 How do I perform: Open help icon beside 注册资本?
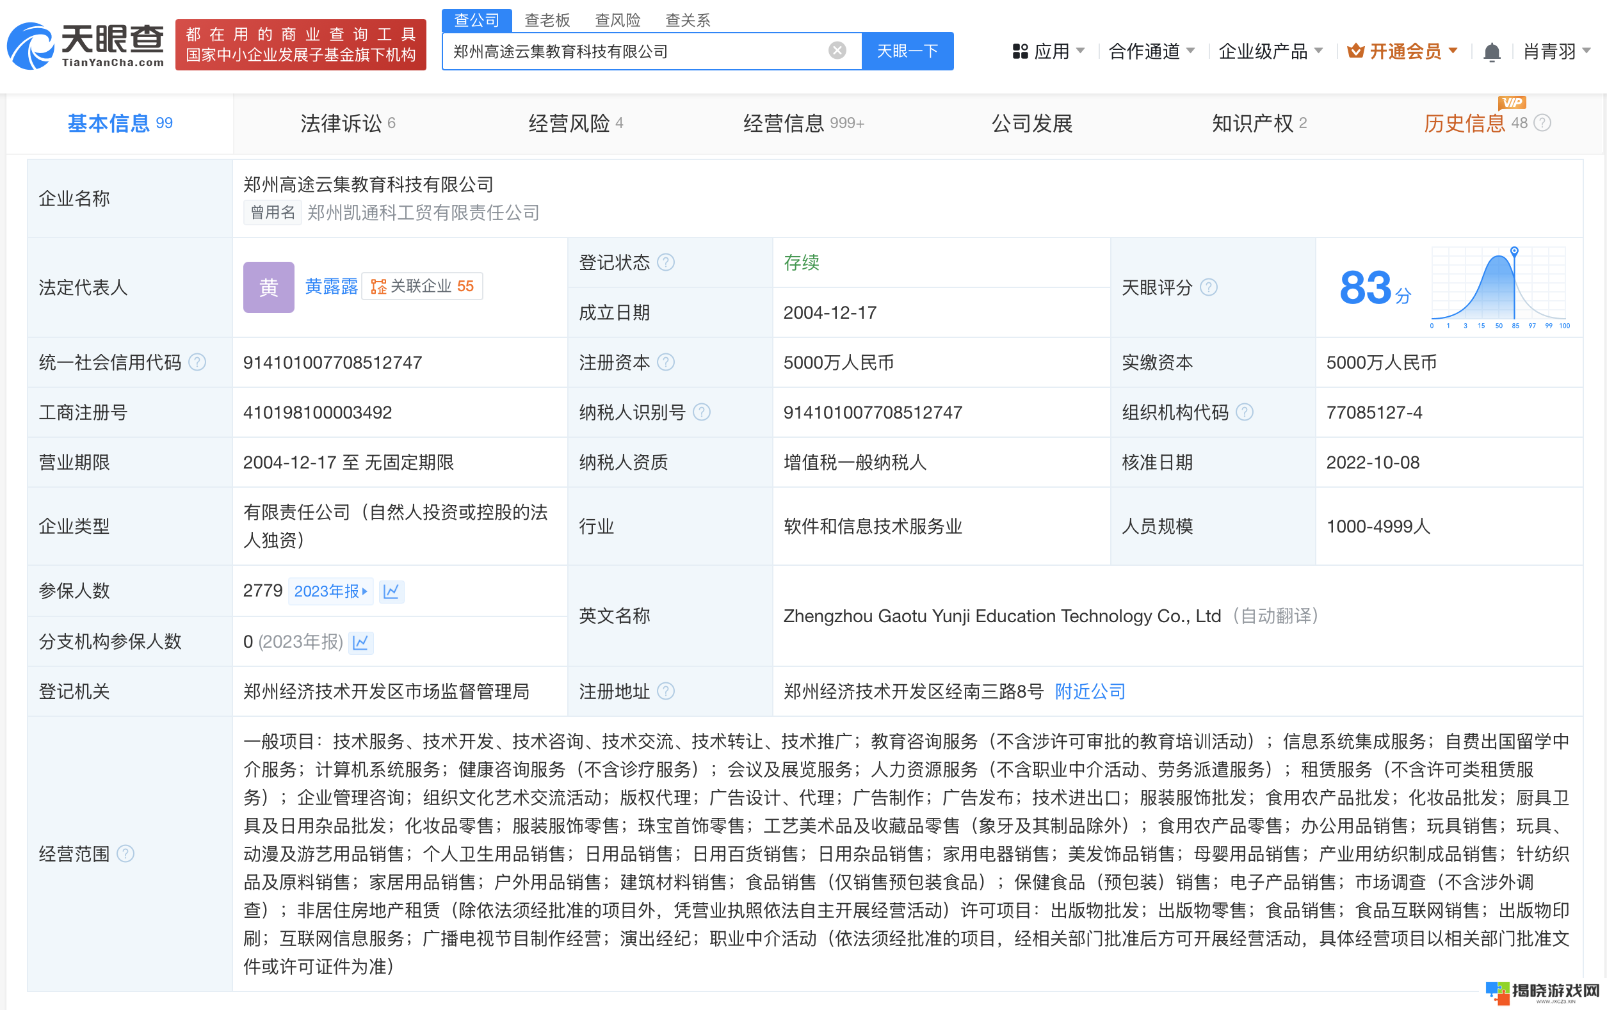point(665,362)
